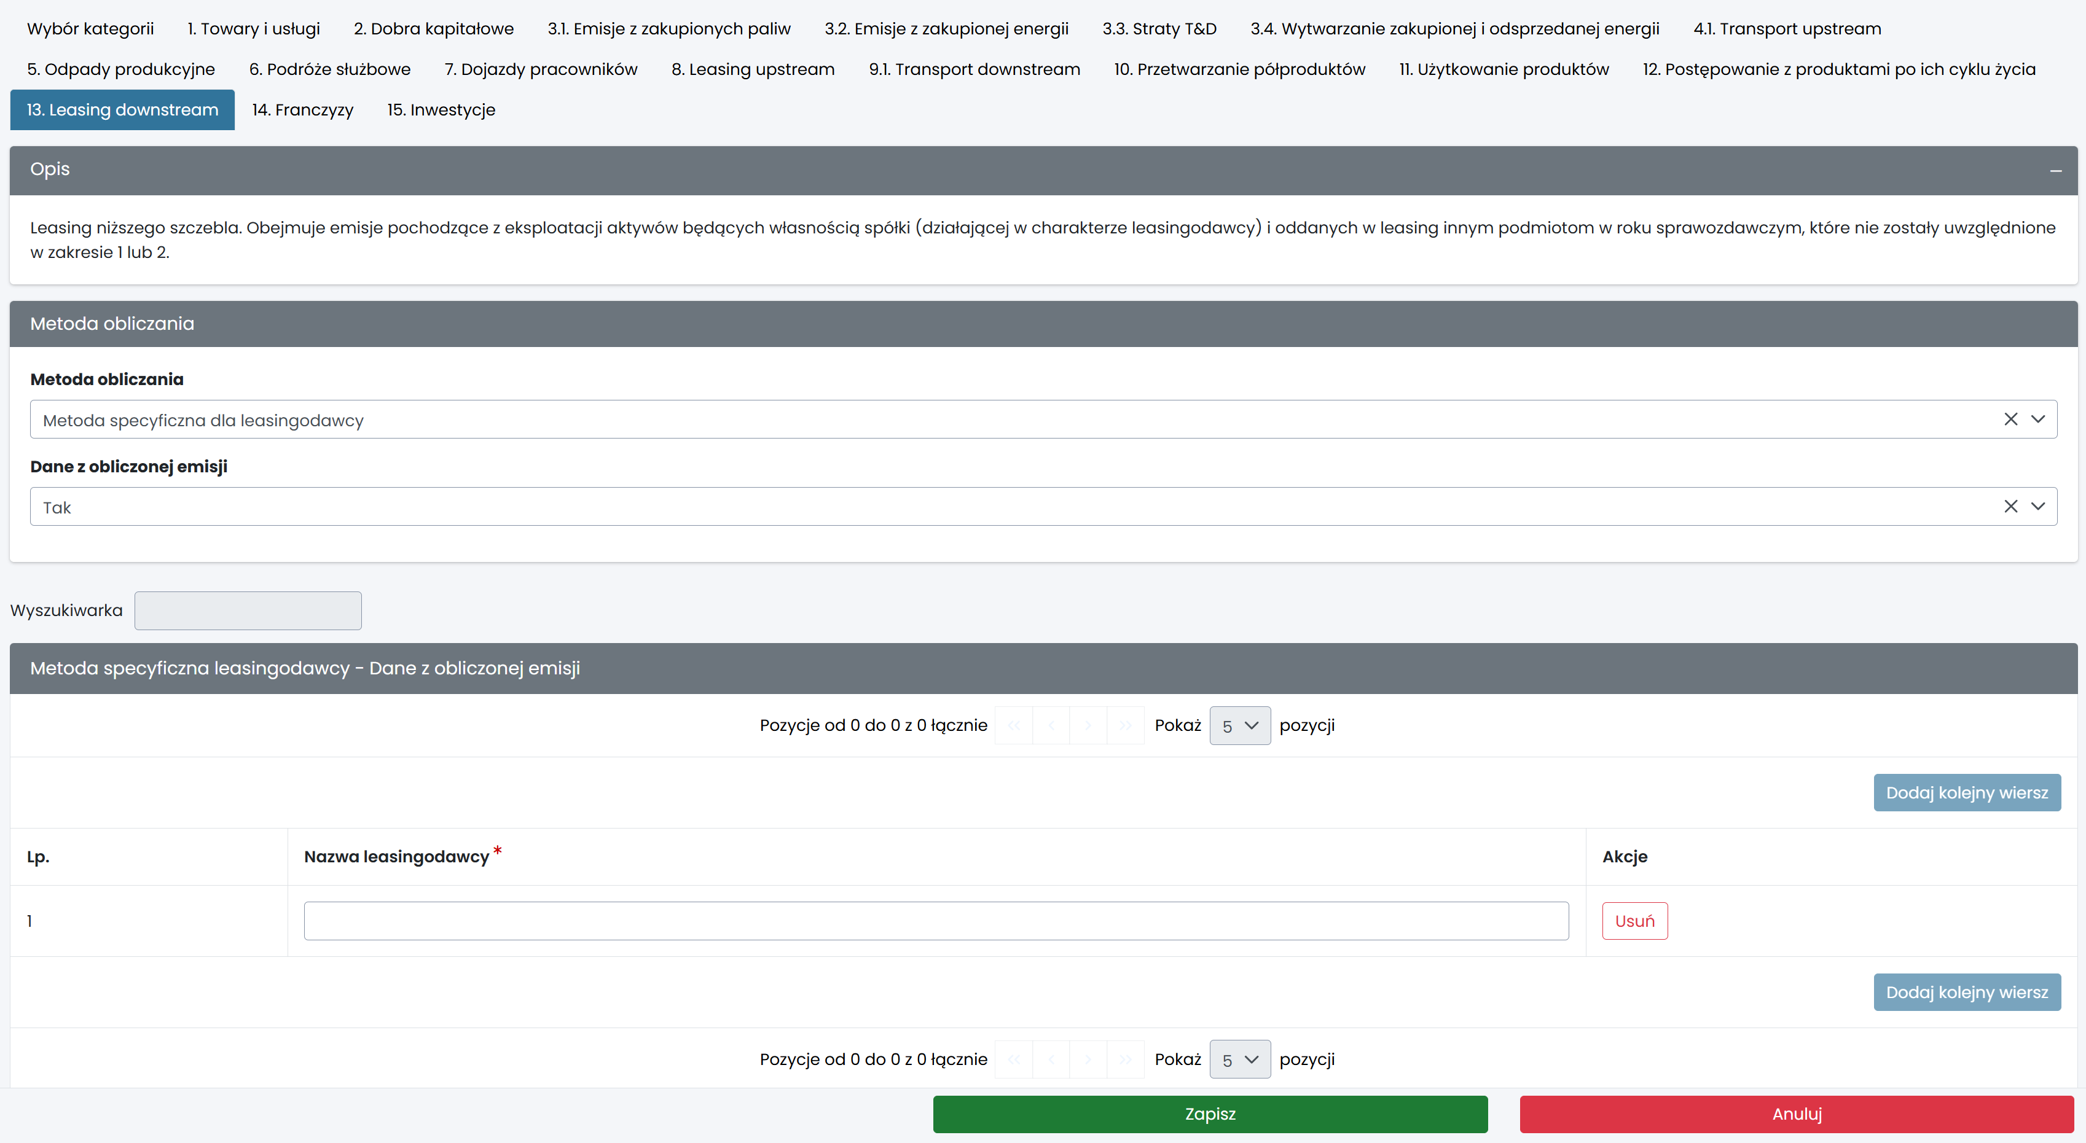Save with the green Zapisz button
This screenshot has height=1143, width=2086.
(x=1210, y=1114)
